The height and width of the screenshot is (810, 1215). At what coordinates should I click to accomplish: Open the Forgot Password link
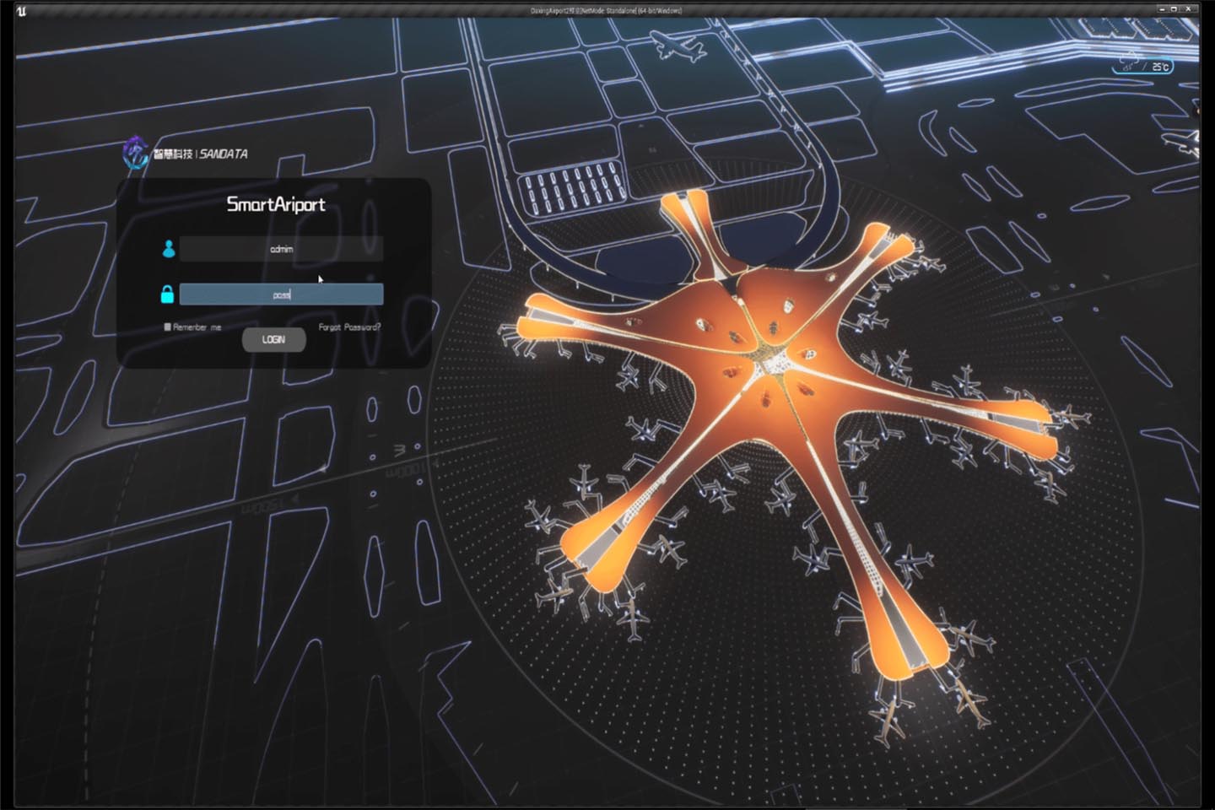coord(349,327)
